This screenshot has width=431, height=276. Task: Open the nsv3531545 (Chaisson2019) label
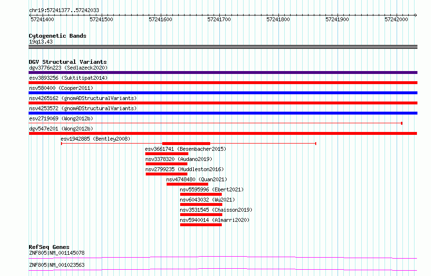tap(216, 210)
